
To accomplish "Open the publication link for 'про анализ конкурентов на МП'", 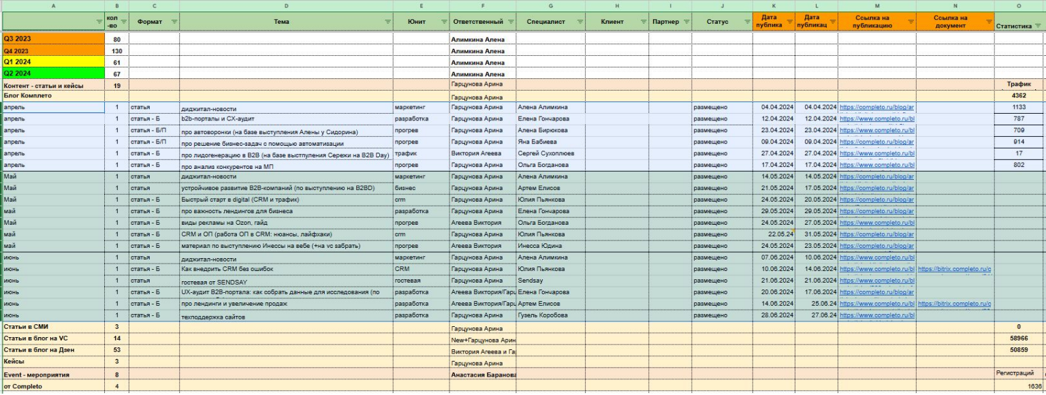I will 876,165.
